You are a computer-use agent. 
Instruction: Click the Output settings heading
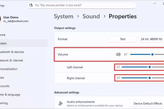pyautogui.click(x=65, y=28)
